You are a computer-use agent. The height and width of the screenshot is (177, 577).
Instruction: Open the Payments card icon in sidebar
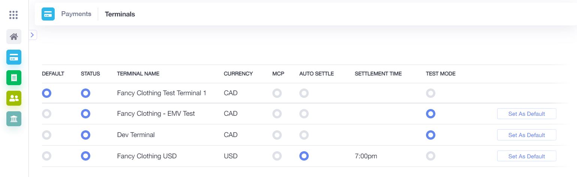click(14, 57)
